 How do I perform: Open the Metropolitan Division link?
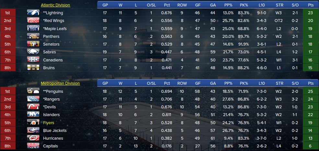click(x=60, y=83)
